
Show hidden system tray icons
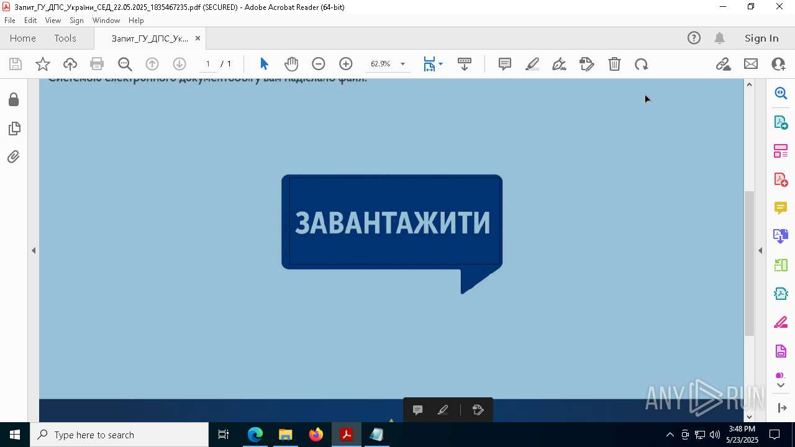click(x=670, y=435)
